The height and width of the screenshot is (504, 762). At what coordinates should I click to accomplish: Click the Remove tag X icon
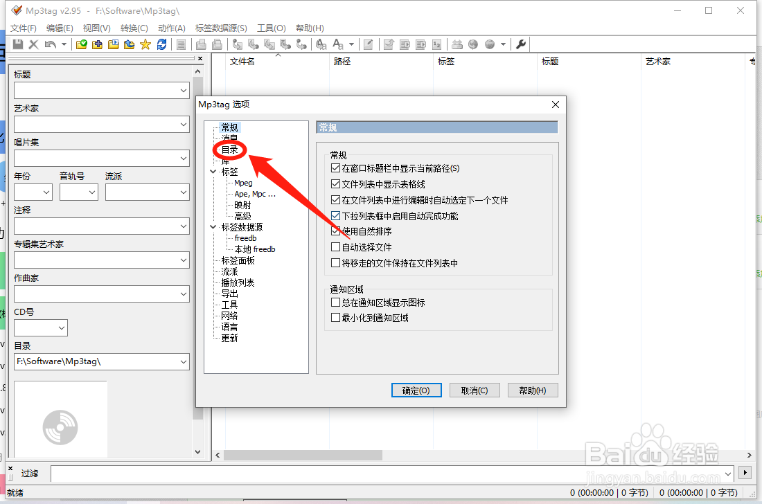tap(33, 44)
